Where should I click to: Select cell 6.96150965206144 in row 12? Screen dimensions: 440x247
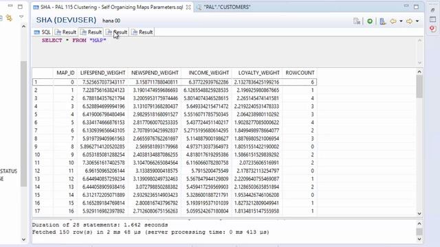(102, 171)
